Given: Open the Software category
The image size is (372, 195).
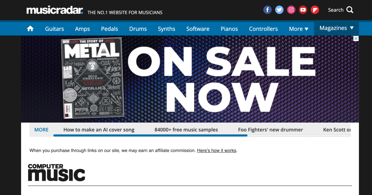Looking at the screenshot, I should [x=198, y=29].
